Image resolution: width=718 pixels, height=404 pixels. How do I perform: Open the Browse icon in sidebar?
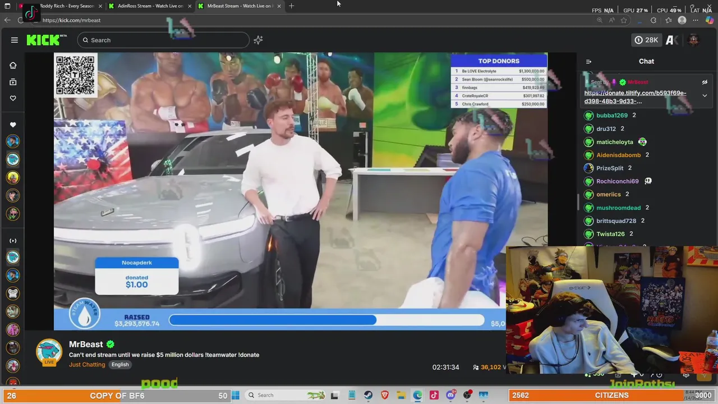click(13, 82)
